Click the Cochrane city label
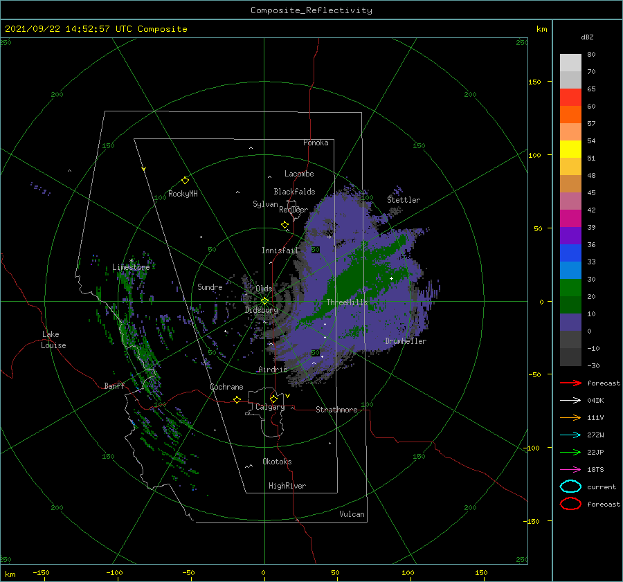623x582 pixels. pyautogui.click(x=226, y=387)
